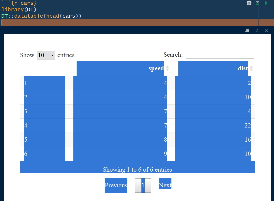Select row number 6 cell
This screenshot has height=201, width=274.
pos(44,154)
